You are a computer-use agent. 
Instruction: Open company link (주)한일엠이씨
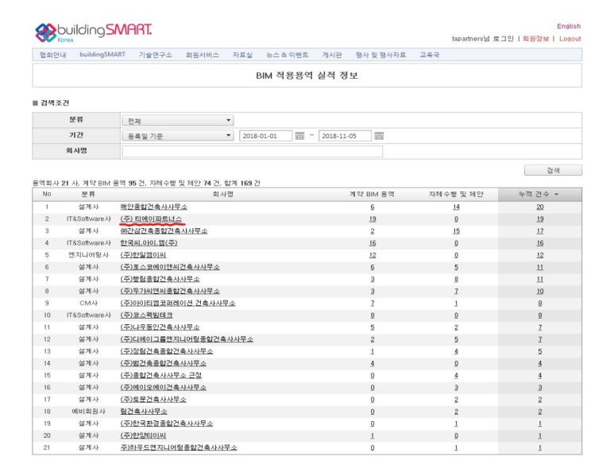(x=143, y=255)
